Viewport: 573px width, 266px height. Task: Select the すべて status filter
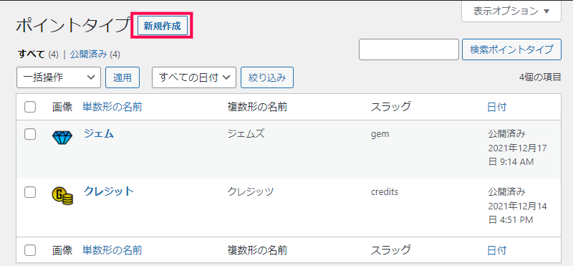(x=32, y=54)
